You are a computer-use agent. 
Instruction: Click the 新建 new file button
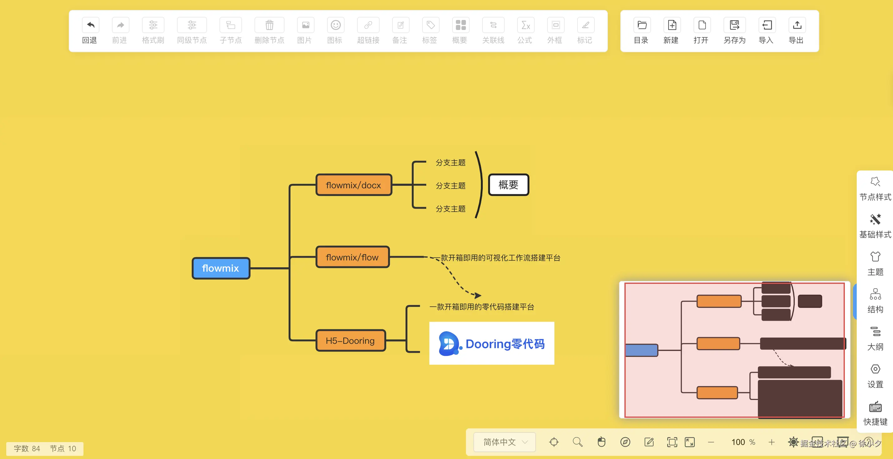coord(672,25)
